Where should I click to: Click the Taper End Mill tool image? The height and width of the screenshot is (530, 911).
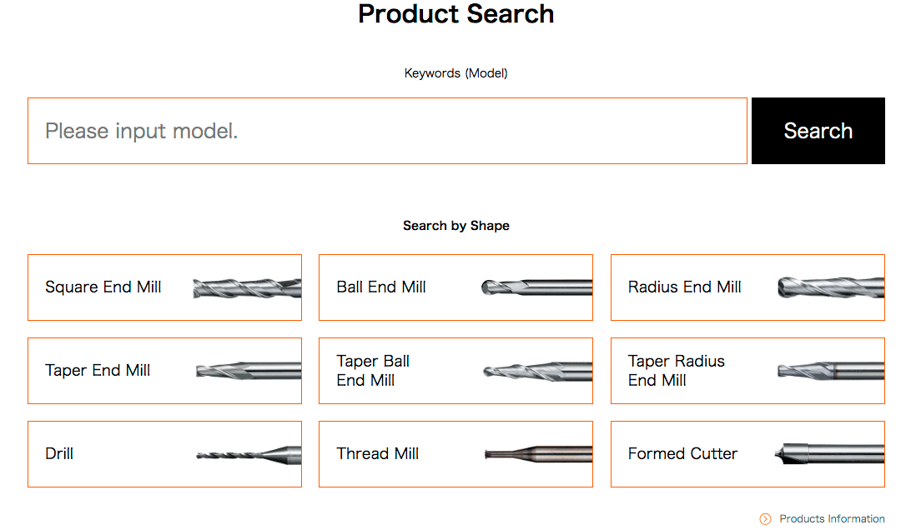249,371
